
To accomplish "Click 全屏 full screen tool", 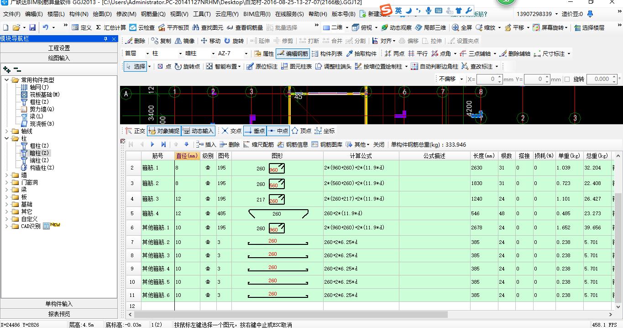I will coord(462,27).
